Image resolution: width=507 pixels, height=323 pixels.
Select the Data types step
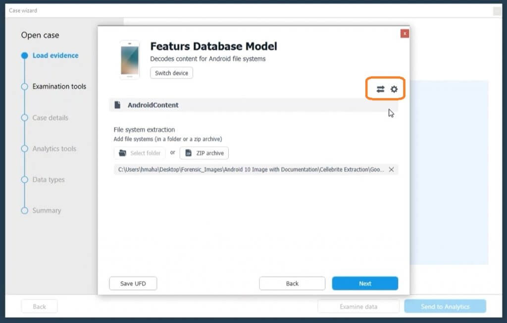(49, 180)
